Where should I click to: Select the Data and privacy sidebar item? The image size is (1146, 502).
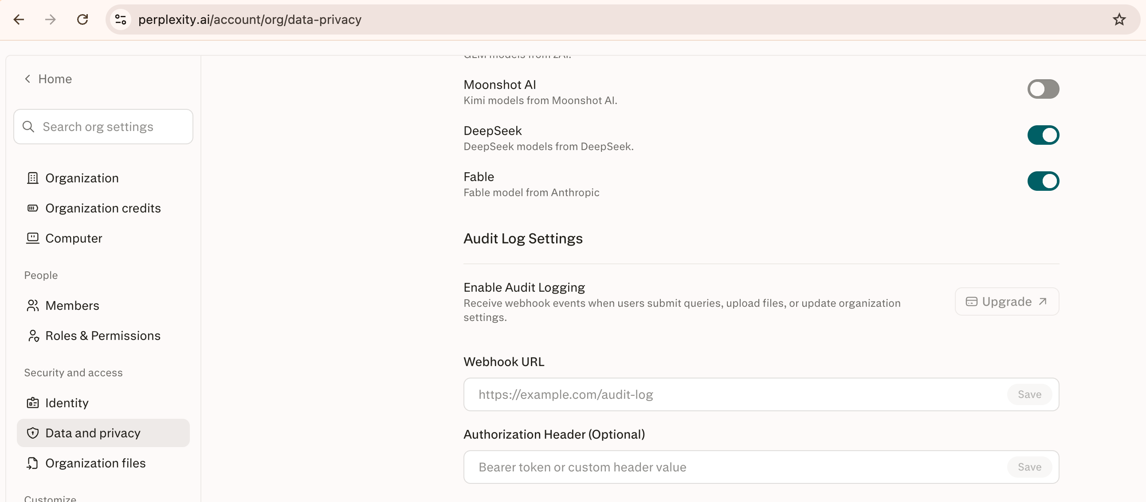click(x=103, y=433)
